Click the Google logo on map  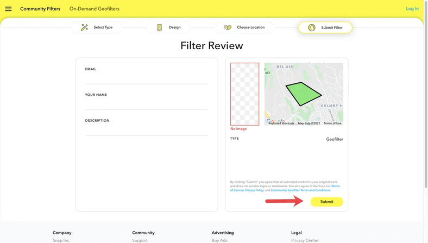coord(275,121)
